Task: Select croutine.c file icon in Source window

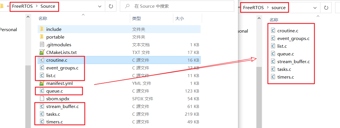Action: 42,60
